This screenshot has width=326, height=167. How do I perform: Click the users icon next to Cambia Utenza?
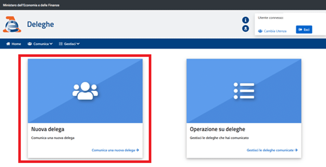click(x=260, y=31)
